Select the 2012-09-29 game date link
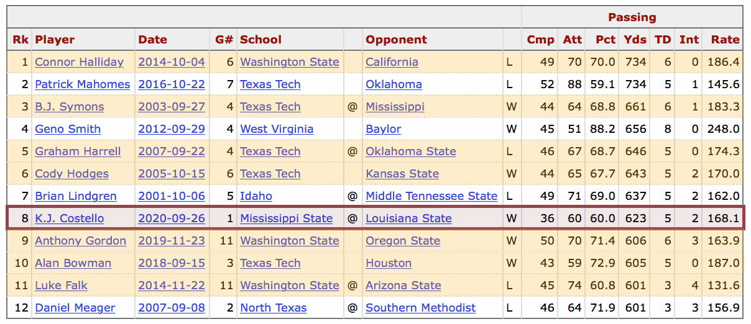The height and width of the screenshot is (324, 751). [x=172, y=129]
